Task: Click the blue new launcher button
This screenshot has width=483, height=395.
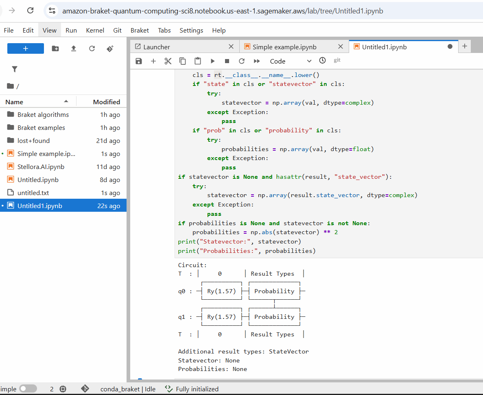Action: pos(26,48)
